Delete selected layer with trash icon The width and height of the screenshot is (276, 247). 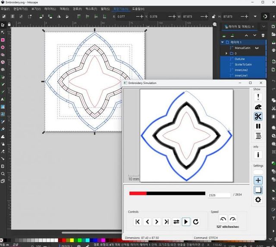click(x=263, y=35)
